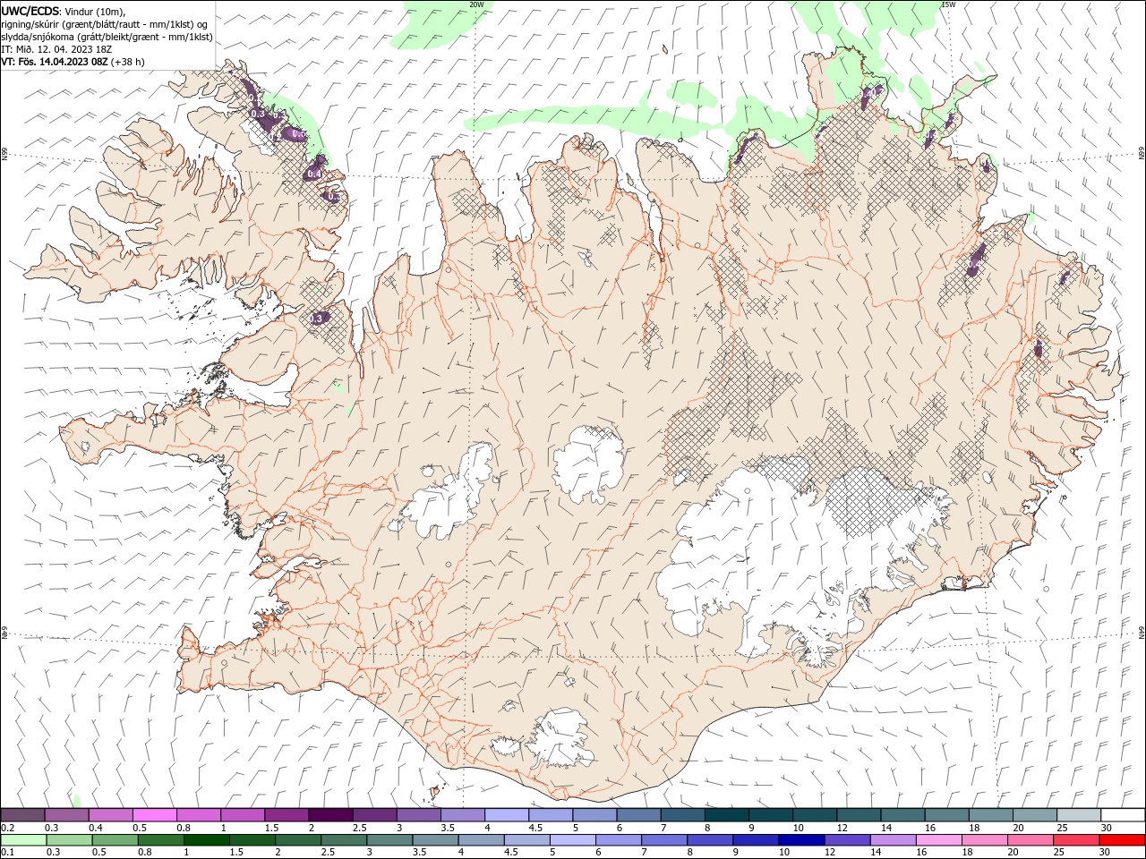Select the light pink swatch starting at 16, lower legend row

point(937,840)
